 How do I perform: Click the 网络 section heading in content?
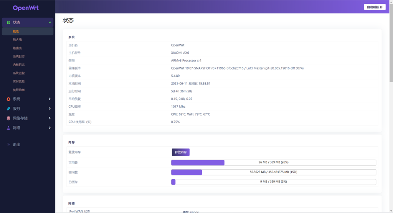coord(71,203)
